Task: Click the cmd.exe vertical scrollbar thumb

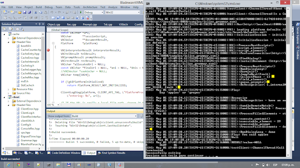Action: pos(288,31)
